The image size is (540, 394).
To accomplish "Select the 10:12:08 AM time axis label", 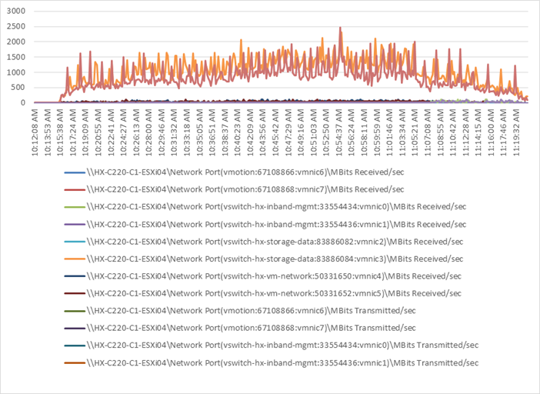I will tap(35, 132).
